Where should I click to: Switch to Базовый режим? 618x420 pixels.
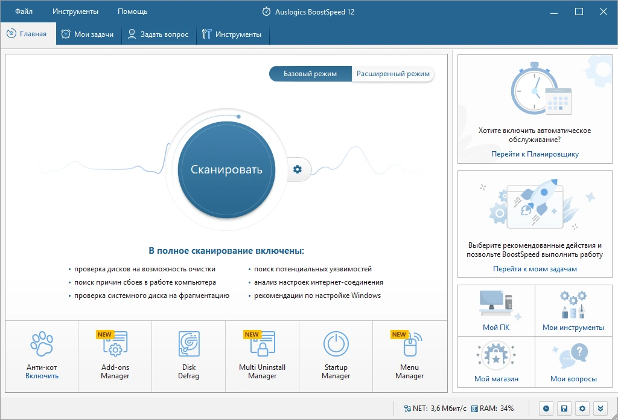click(310, 74)
